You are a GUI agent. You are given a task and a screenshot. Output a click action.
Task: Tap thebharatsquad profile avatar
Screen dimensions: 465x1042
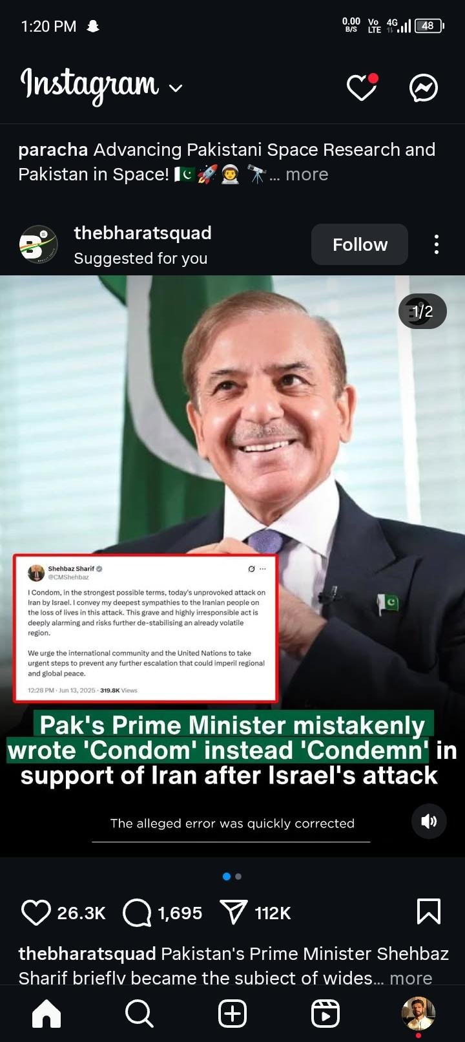pos(38,244)
